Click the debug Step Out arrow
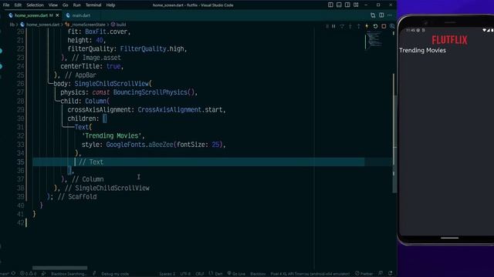This screenshot has width=494, height=277. click(x=358, y=26)
